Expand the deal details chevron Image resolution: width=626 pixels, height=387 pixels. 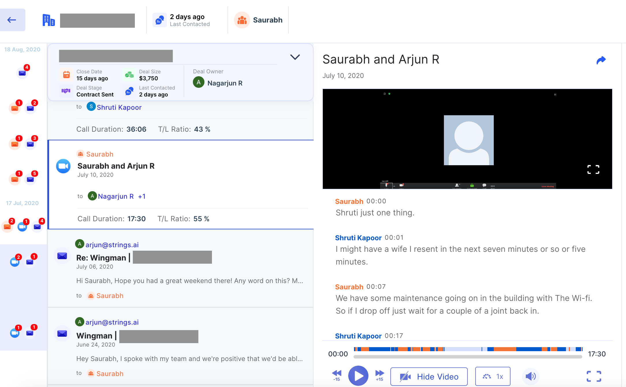[x=295, y=57]
